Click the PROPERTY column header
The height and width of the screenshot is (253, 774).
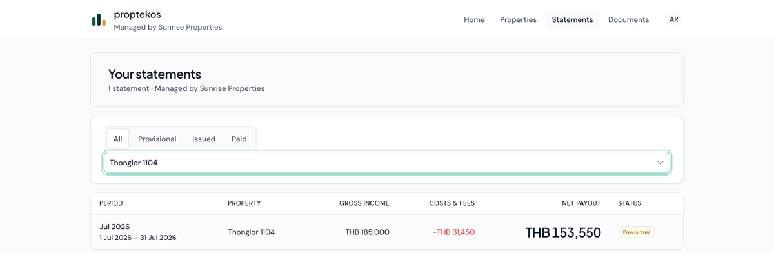[244, 203]
